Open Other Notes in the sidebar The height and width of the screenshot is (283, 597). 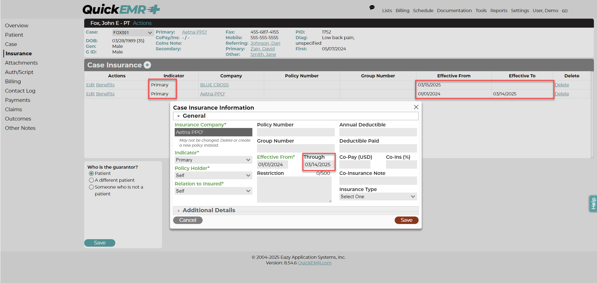click(x=20, y=128)
